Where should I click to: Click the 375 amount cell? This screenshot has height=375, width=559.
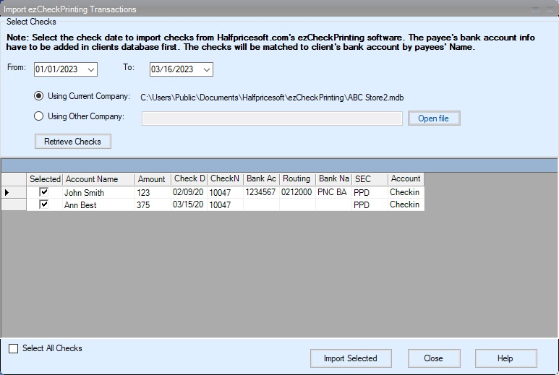click(x=152, y=205)
